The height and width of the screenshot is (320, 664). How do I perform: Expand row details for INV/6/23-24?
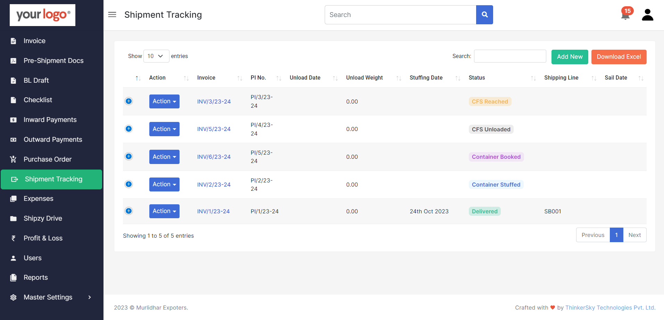click(128, 156)
